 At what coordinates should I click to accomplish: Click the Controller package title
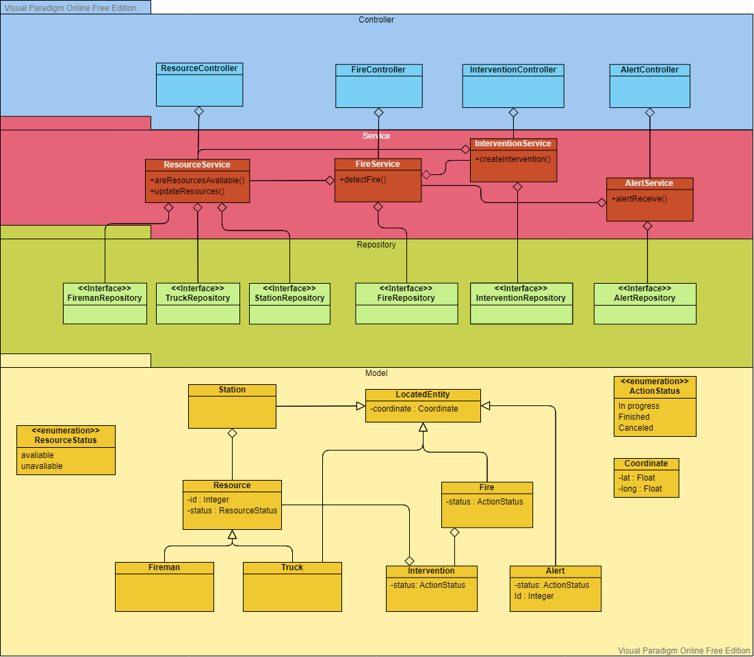pyautogui.click(x=376, y=20)
